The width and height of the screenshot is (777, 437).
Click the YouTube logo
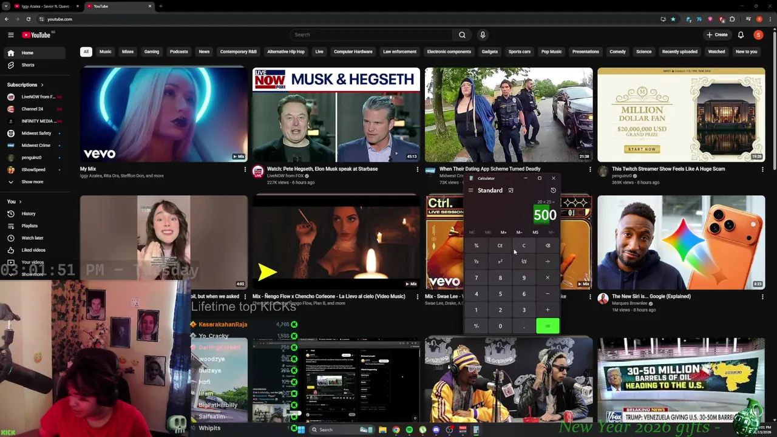point(36,35)
